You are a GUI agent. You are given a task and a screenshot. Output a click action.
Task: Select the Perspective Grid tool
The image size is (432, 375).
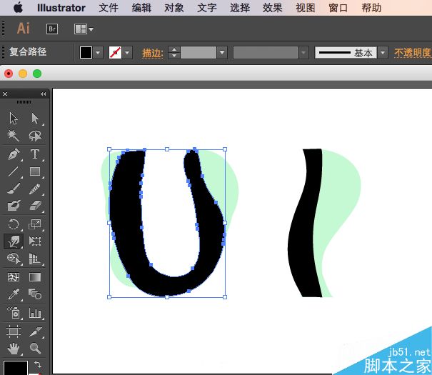point(35,259)
